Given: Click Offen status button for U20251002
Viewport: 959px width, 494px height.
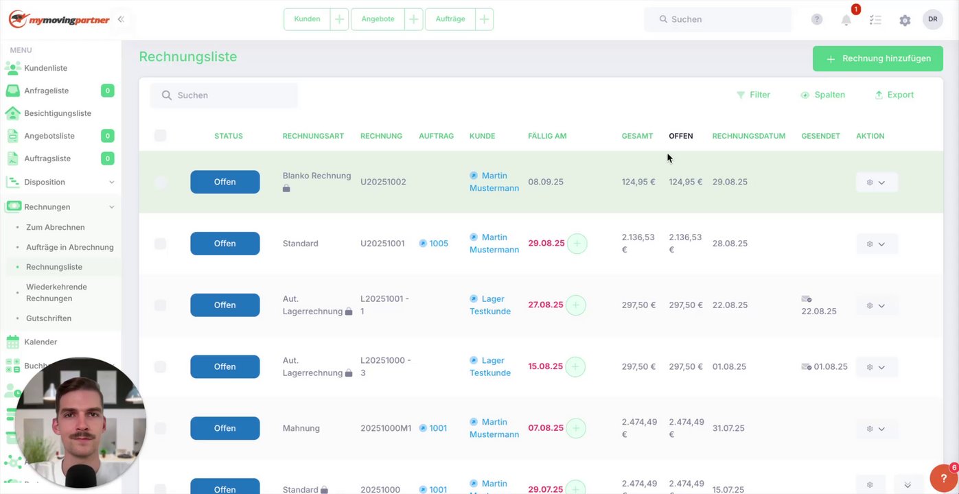Looking at the screenshot, I should tap(225, 182).
